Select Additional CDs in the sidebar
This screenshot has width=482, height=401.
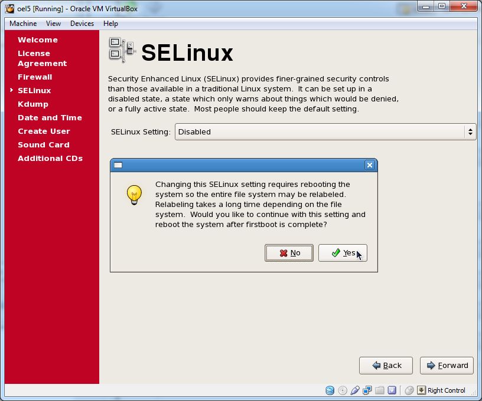click(50, 158)
